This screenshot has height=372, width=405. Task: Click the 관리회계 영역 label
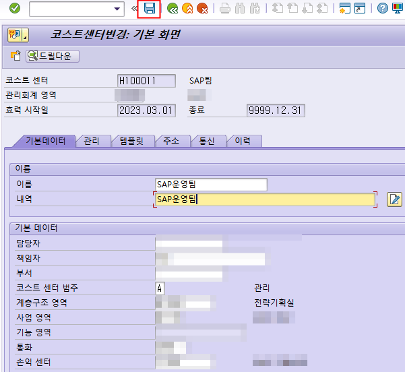(31, 95)
